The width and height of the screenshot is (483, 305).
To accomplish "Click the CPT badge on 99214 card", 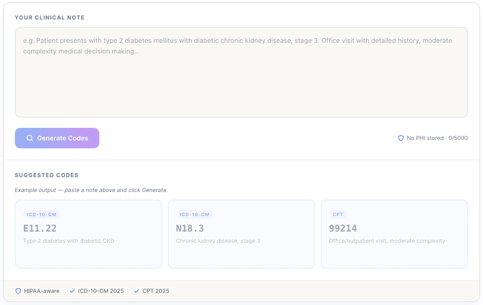I will (x=338, y=215).
